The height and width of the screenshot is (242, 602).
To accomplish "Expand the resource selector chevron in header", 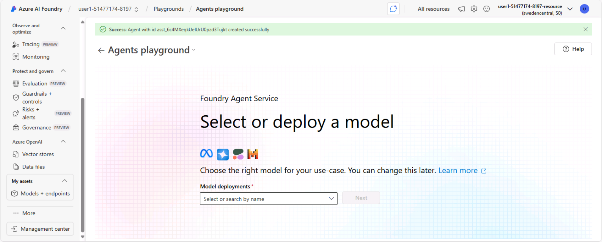I will click(x=570, y=9).
